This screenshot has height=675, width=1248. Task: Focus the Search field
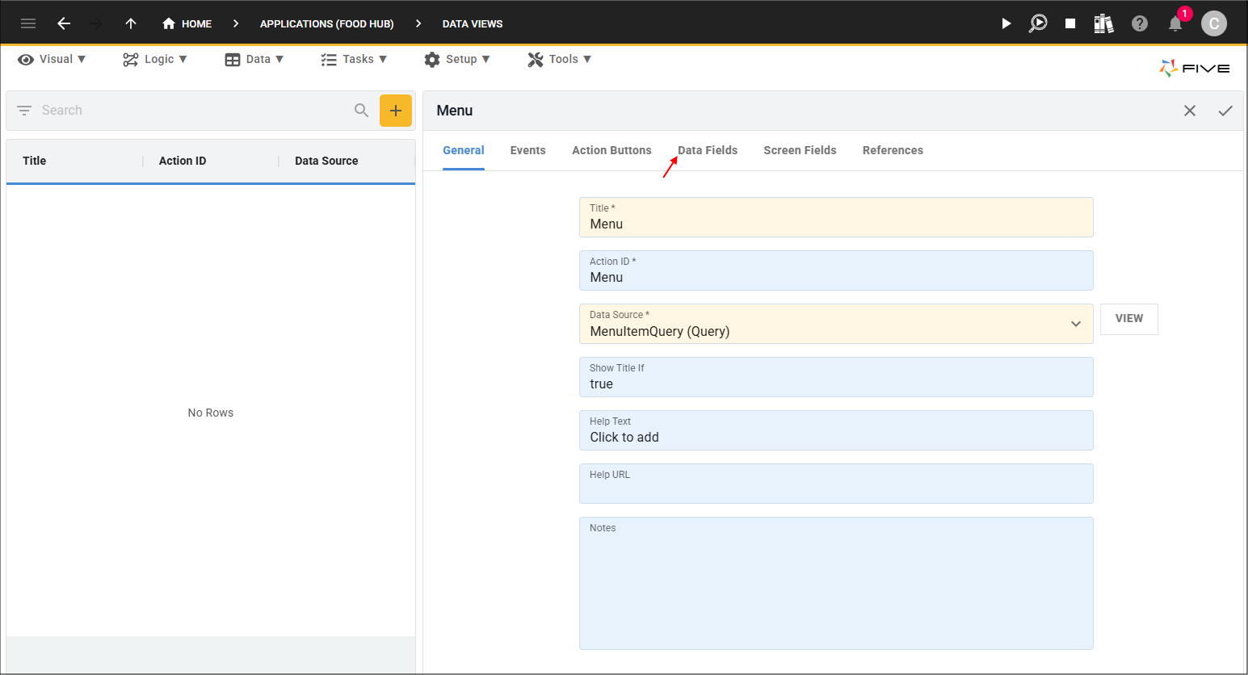tap(194, 110)
